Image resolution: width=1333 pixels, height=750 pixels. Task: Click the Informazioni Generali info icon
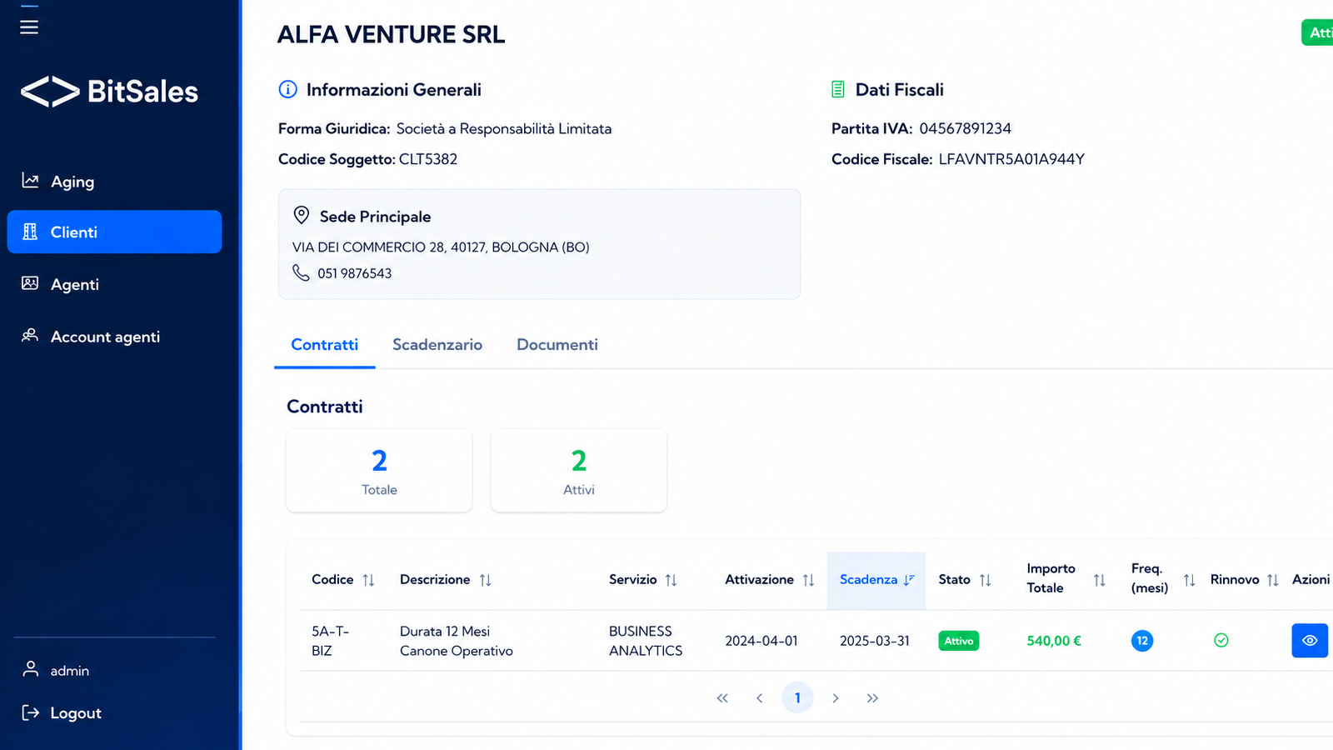pos(287,89)
